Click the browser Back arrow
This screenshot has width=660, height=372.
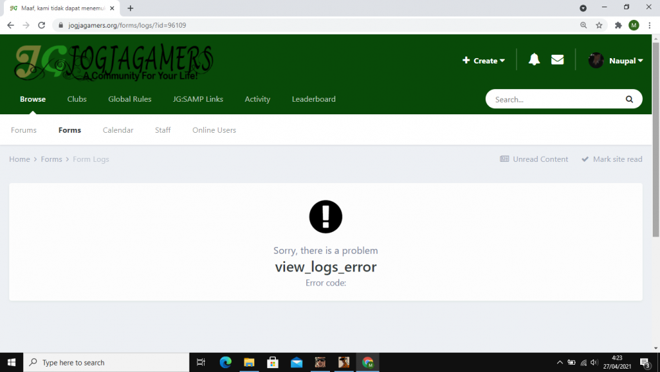click(x=11, y=25)
